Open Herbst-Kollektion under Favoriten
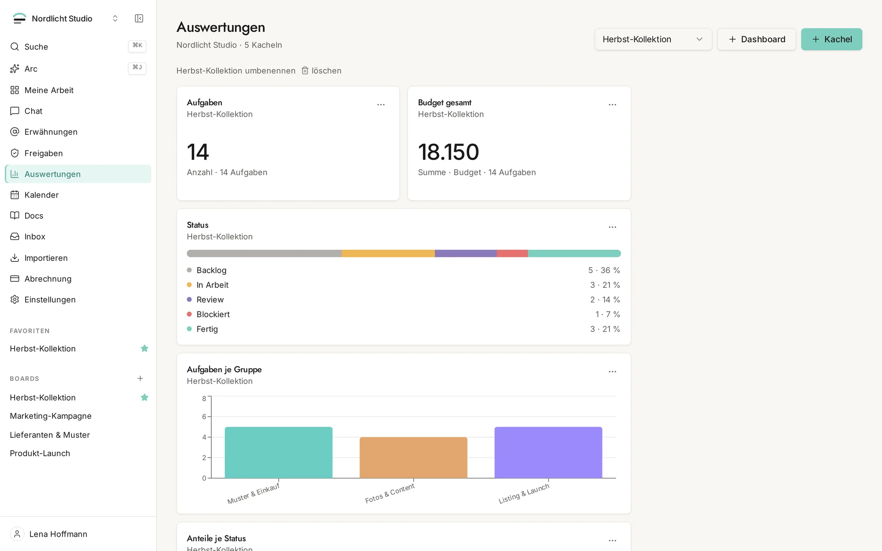Image resolution: width=882 pixels, height=551 pixels. click(43, 349)
